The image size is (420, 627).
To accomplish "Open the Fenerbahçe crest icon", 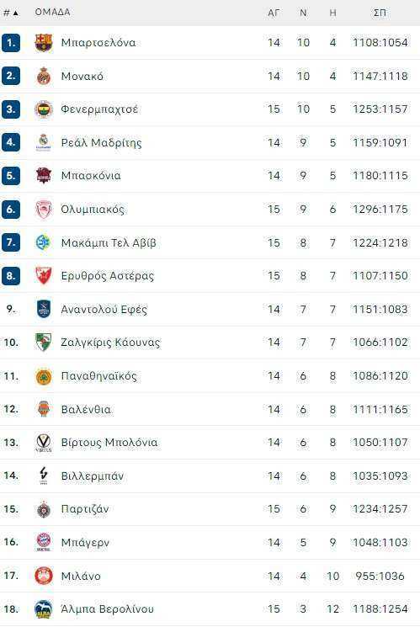I will tap(43, 109).
